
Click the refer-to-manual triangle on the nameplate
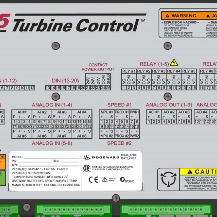105,179
